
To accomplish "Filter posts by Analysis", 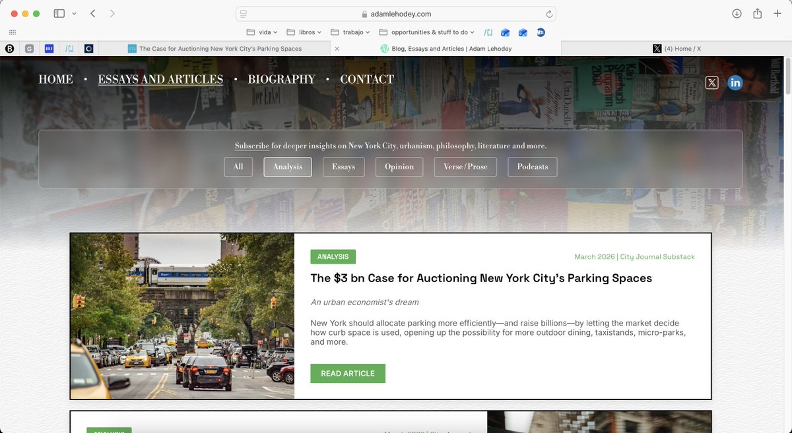I will (x=288, y=167).
